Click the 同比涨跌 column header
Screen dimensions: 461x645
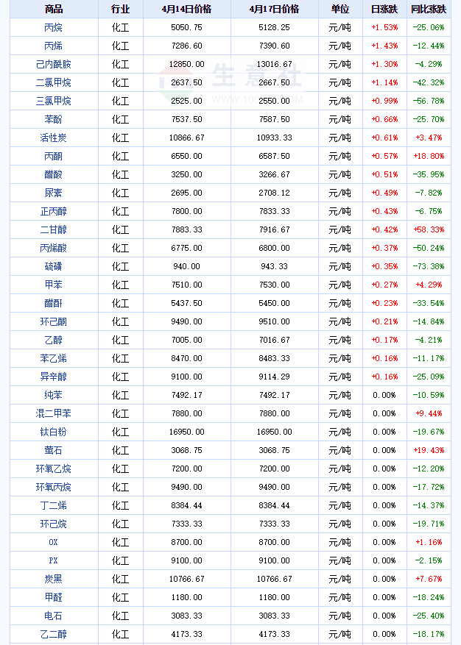(429, 9)
